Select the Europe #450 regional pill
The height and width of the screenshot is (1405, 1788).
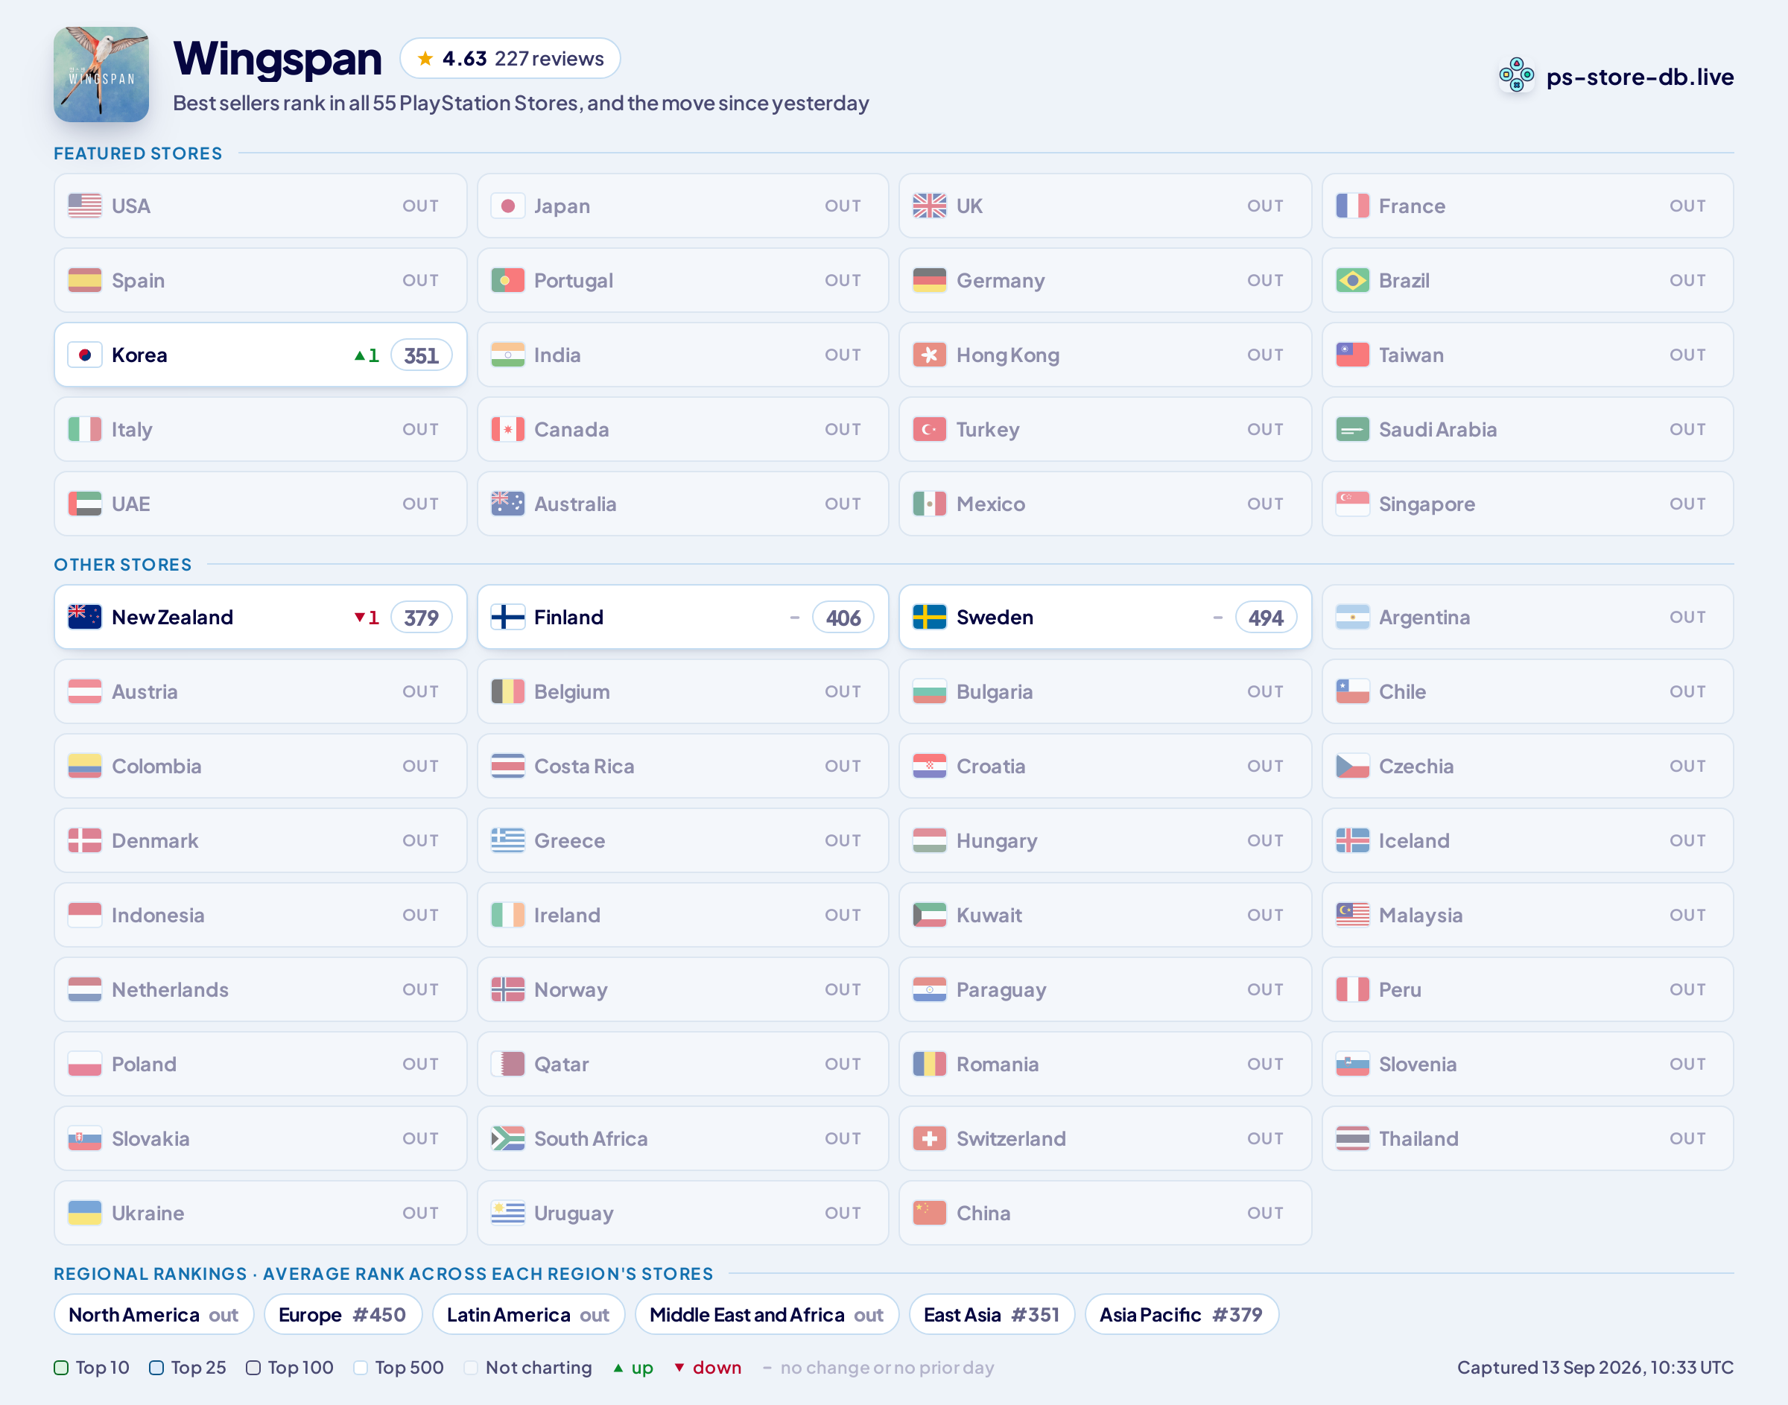point(342,1315)
